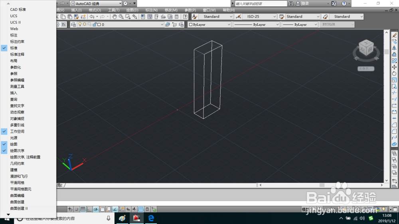Click the Zoom Window icon
399x224 pixels.
128,17
